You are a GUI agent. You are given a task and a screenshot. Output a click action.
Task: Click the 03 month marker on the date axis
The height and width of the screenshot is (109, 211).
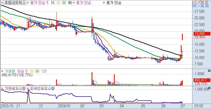[102, 106]
